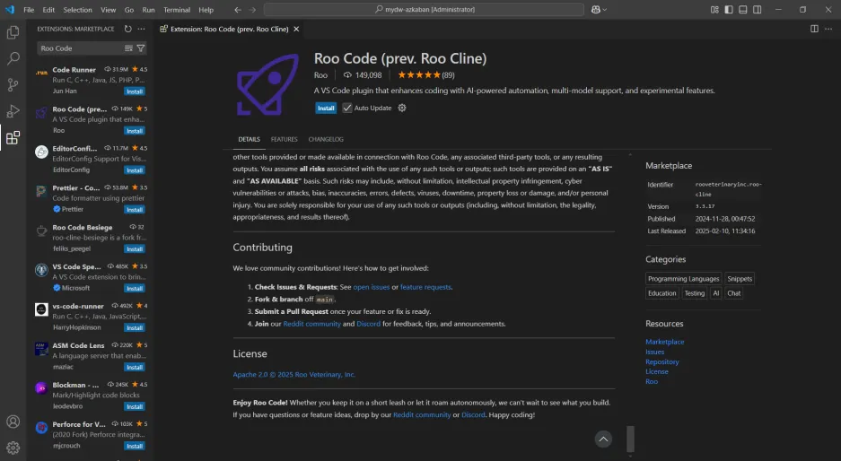Toggle the Auto Update checkbox
This screenshot has height=461, width=841.
pos(347,108)
